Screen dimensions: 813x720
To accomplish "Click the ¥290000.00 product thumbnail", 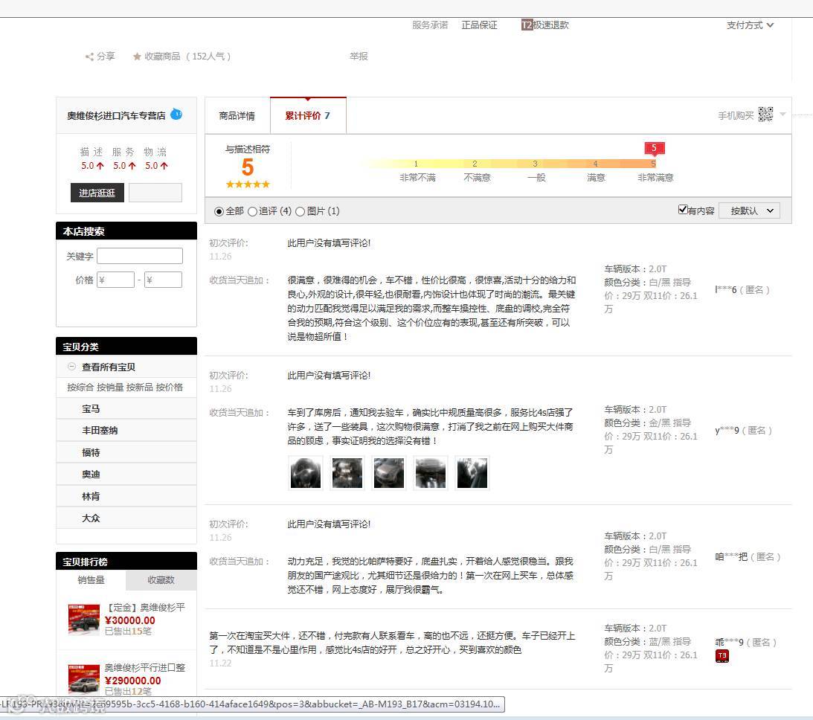I will coord(84,679).
